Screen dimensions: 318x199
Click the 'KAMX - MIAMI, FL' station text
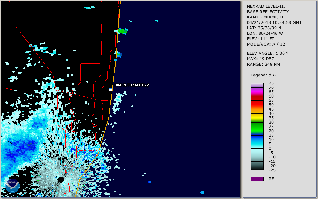(265, 17)
